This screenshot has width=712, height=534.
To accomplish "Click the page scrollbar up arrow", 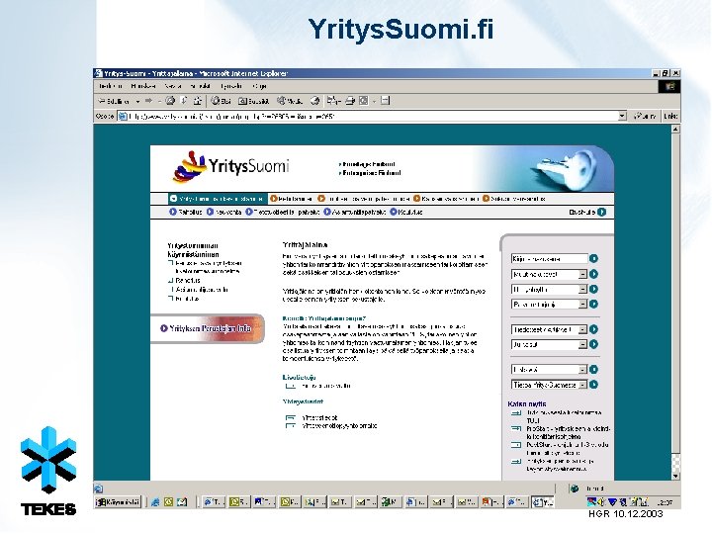I will coord(675,129).
